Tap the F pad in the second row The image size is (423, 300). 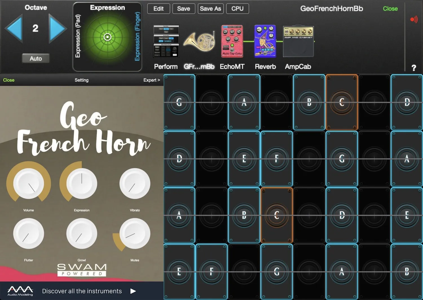(x=277, y=159)
